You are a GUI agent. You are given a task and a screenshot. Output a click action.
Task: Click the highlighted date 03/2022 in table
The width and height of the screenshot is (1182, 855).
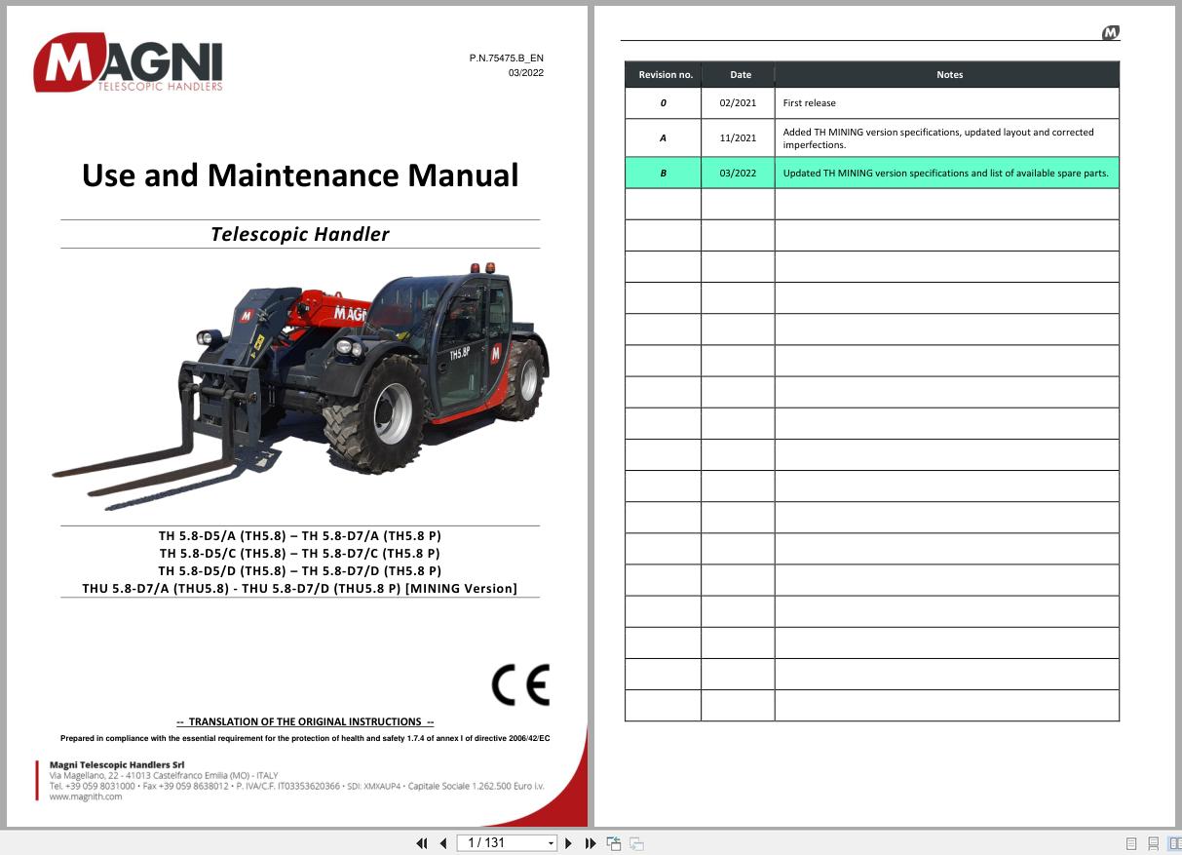tap(738, 174)
